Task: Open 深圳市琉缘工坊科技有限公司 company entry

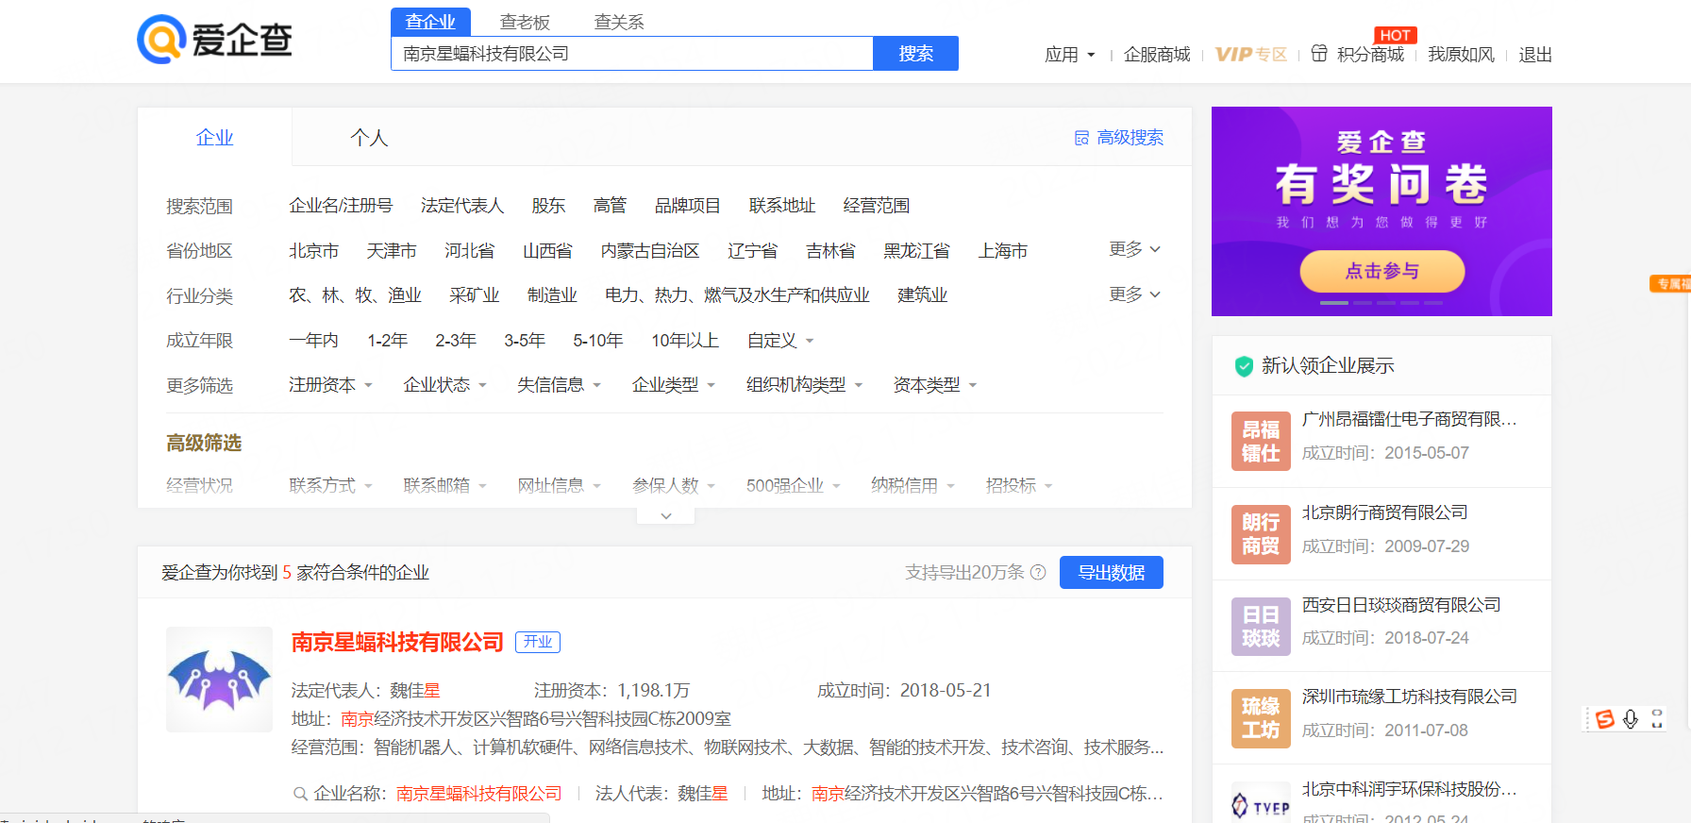Action: tap(1410, 697)
